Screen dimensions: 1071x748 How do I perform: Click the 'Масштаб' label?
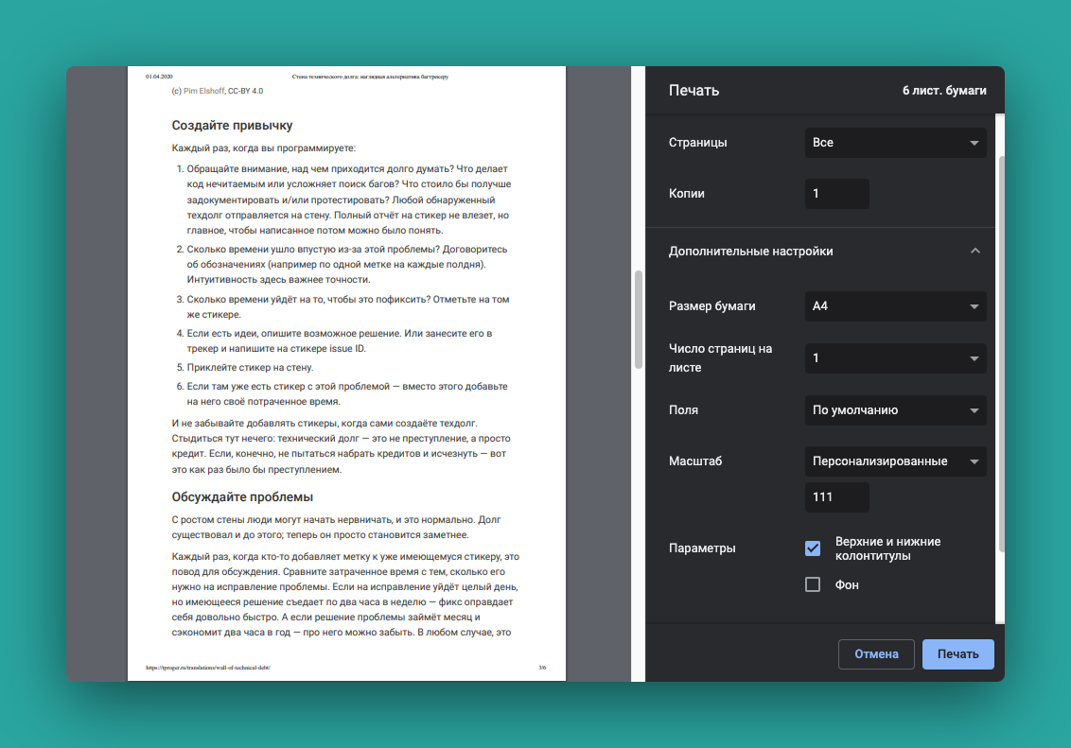click(x=695, y=461)
